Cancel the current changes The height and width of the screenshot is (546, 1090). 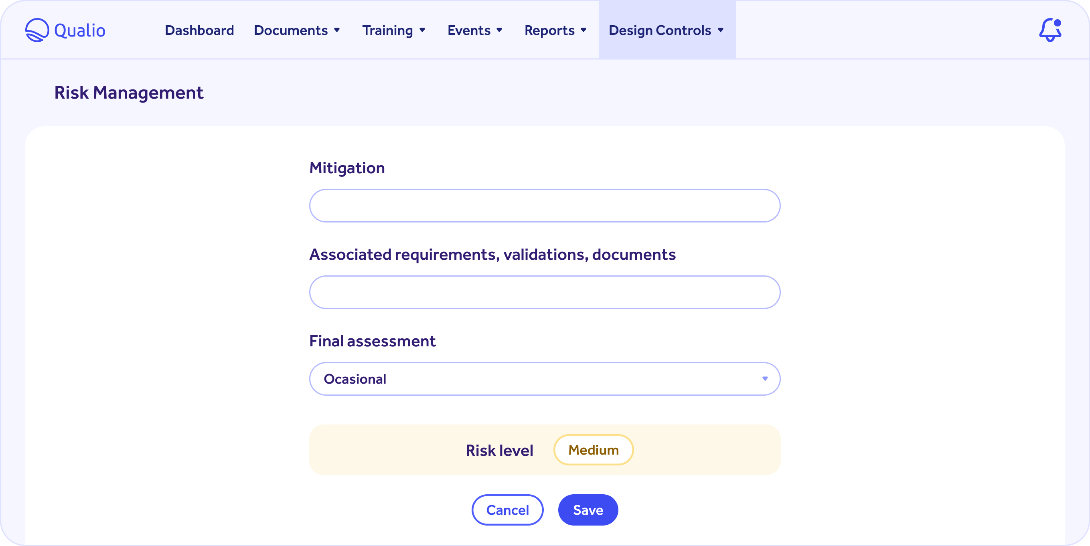[508, 510]
